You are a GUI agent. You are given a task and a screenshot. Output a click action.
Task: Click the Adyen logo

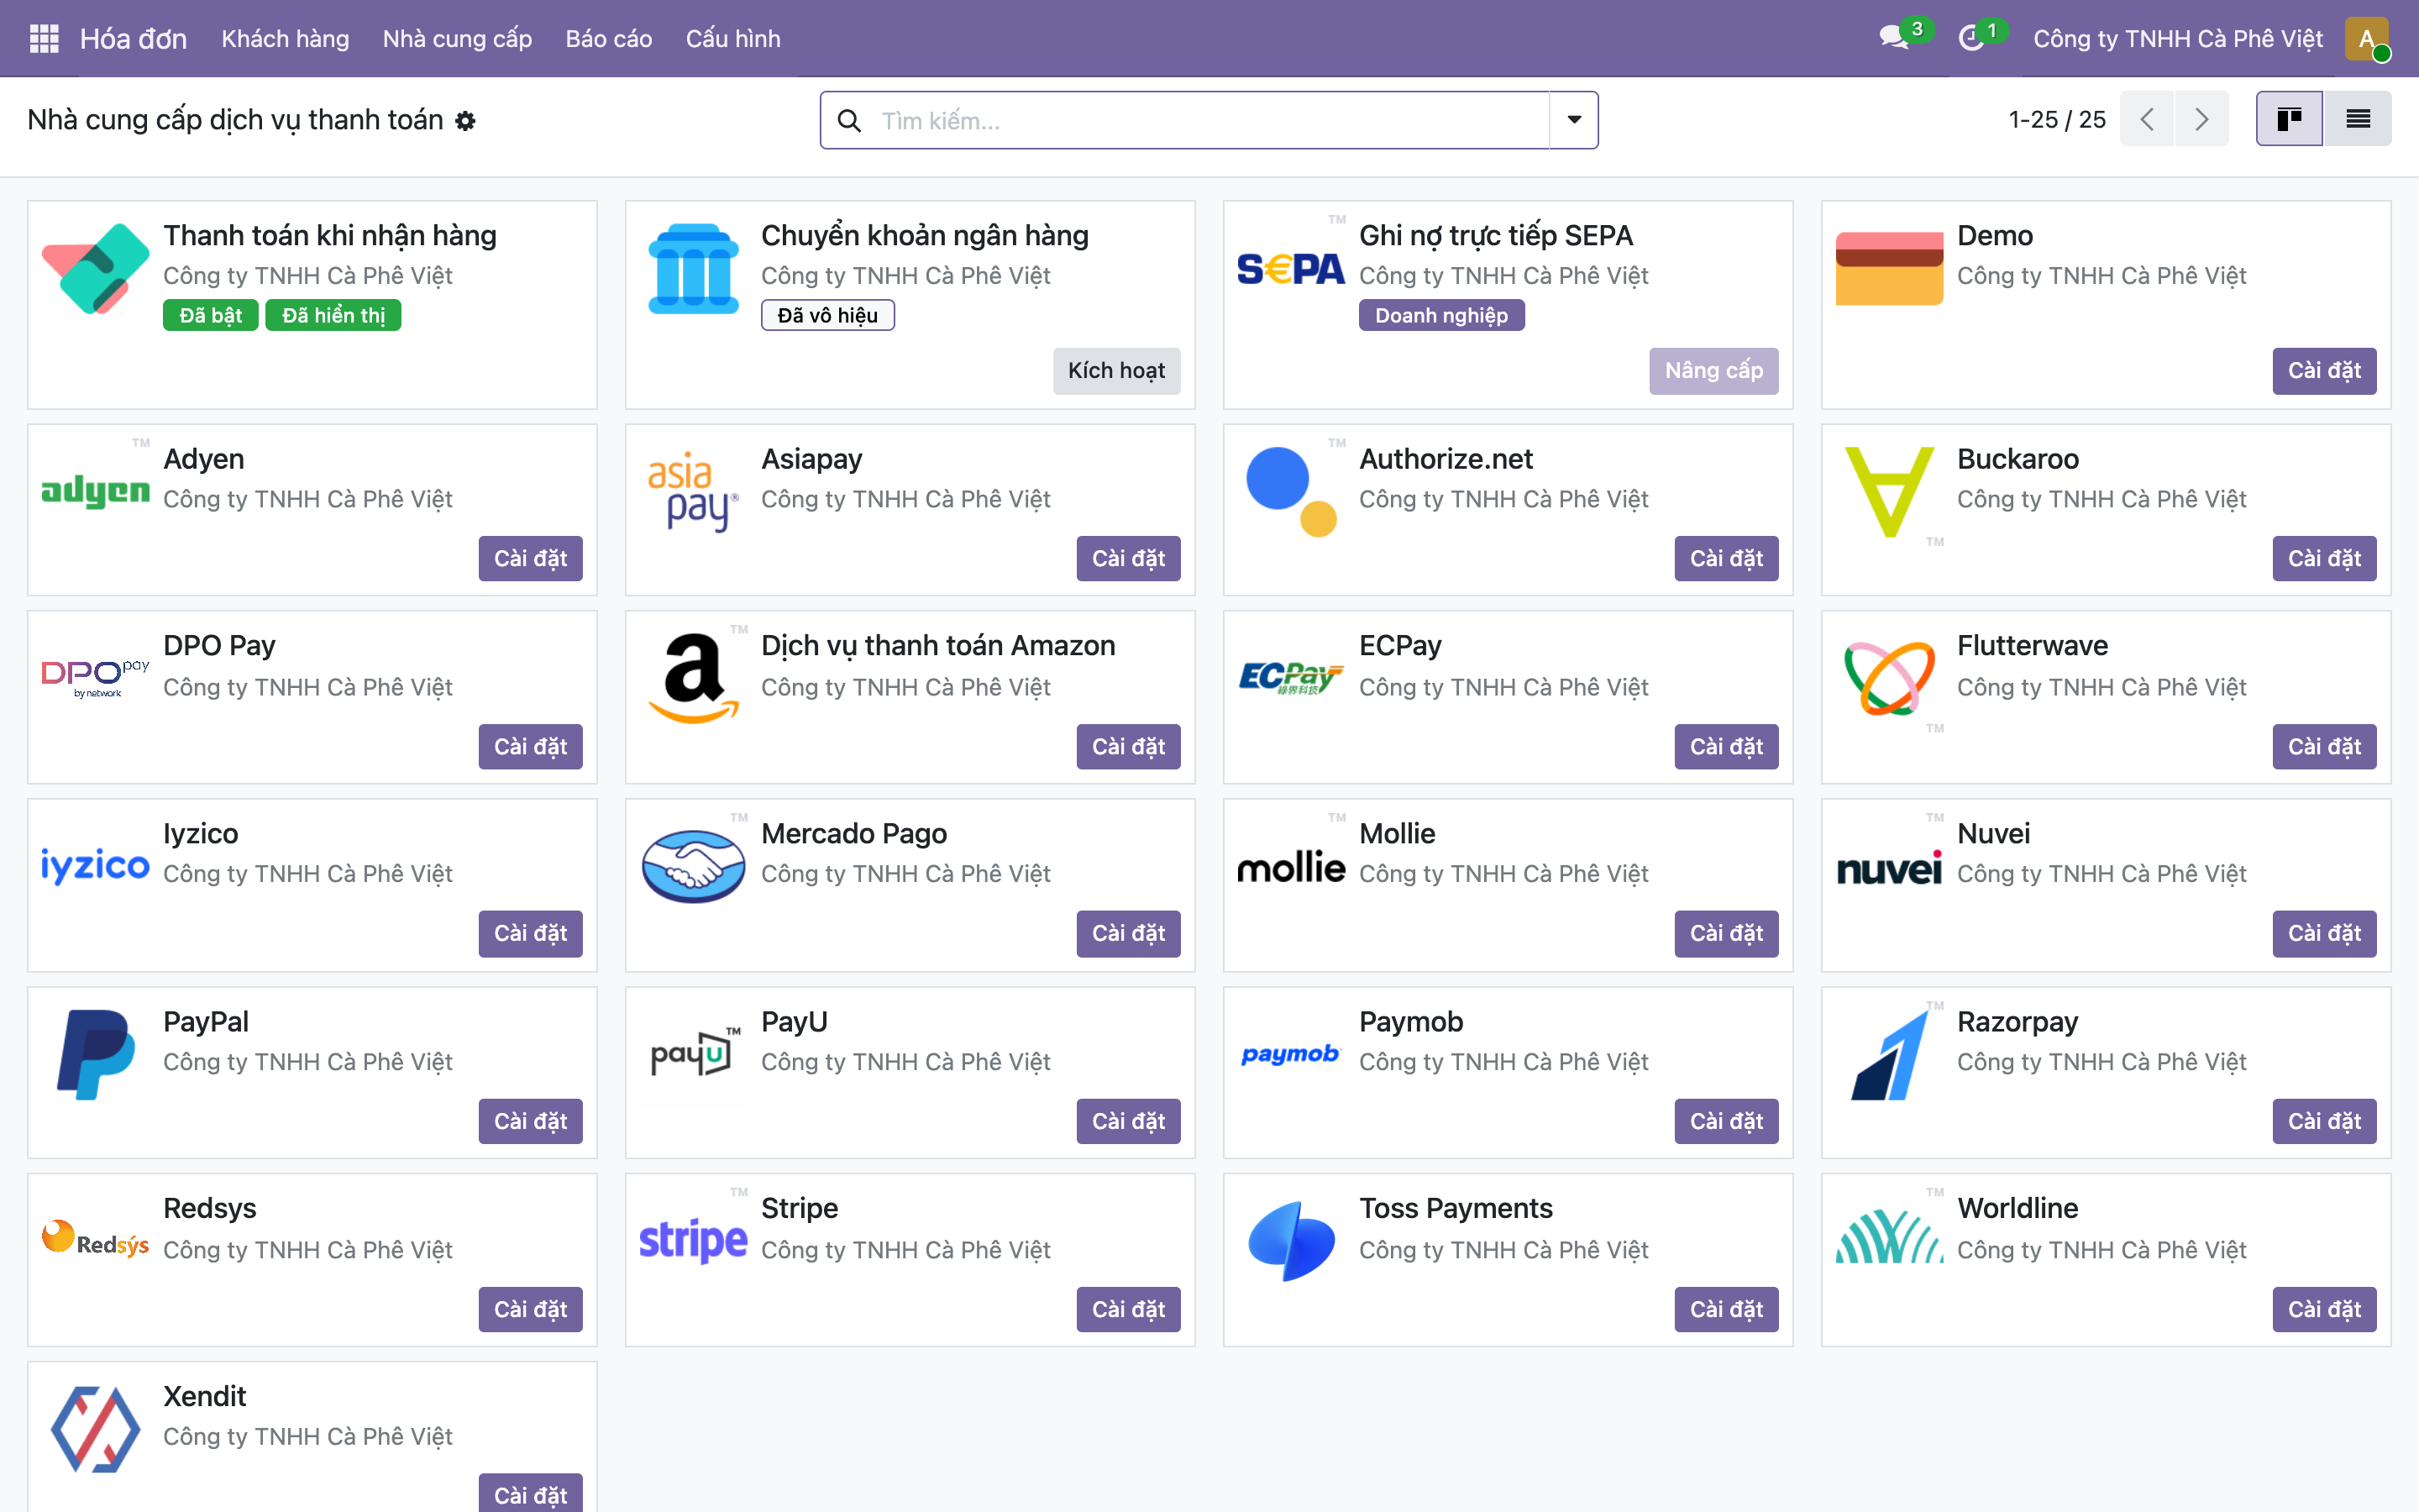click(x=95, y=490)
